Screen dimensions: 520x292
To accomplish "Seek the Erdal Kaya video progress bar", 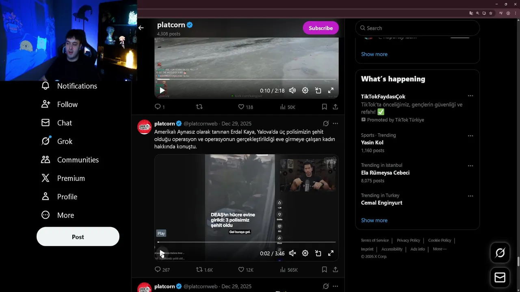I will tap(246, 242).
